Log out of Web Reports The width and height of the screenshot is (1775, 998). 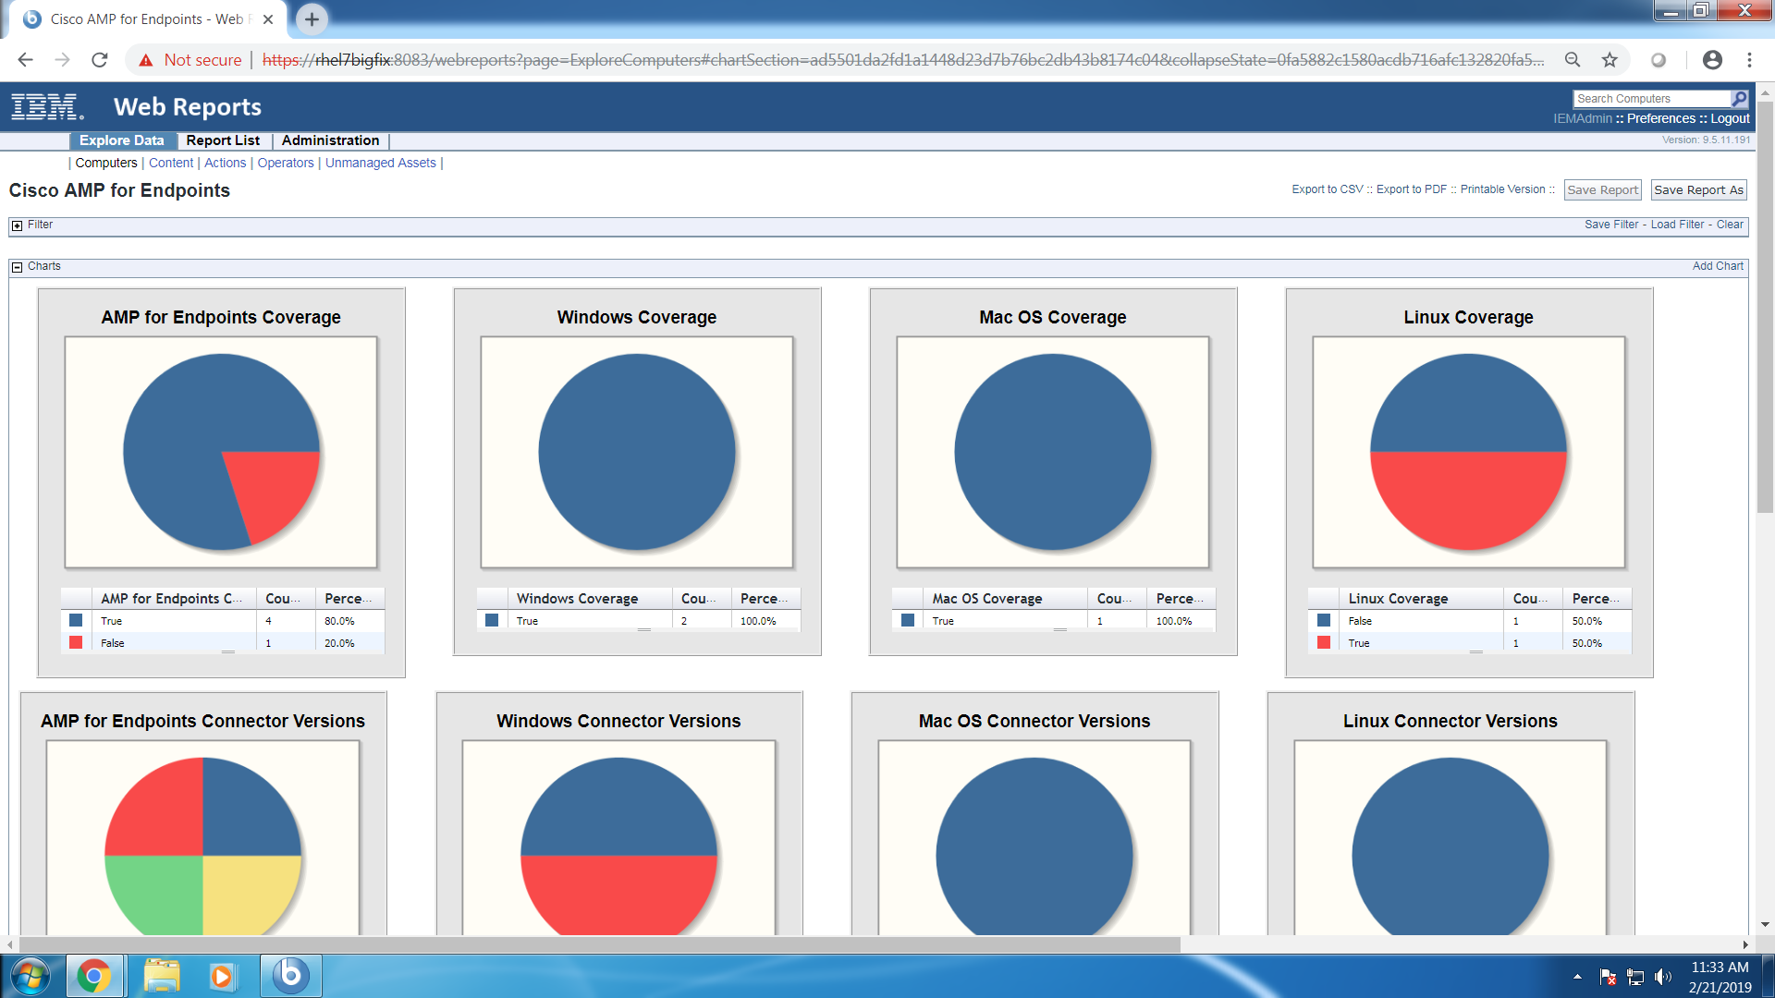[x=1729, y=118]
